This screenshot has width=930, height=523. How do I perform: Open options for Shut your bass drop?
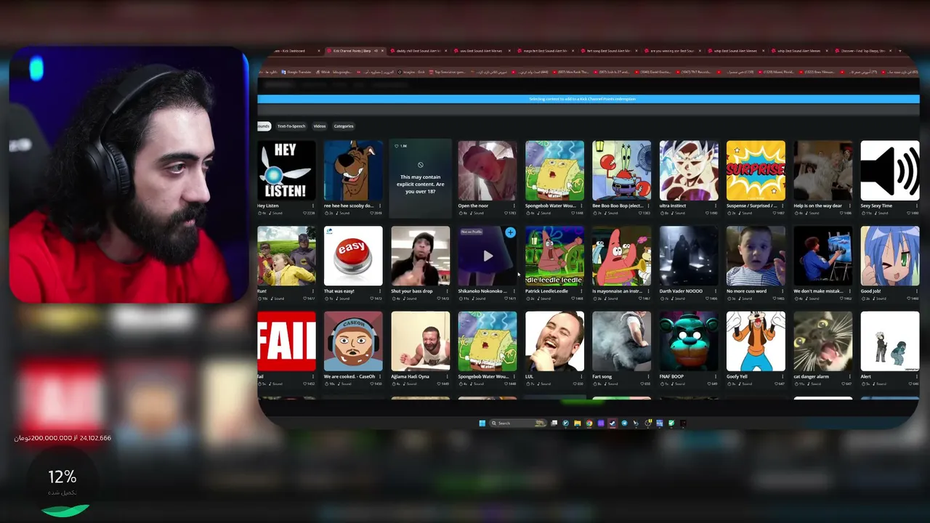[x=448, y=291]
